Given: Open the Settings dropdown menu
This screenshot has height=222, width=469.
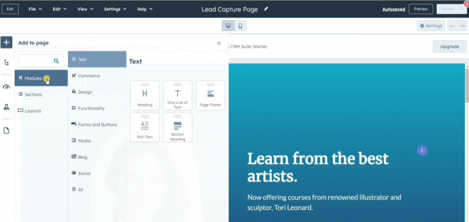Looking at the screenshot, I should pos(115,9).
